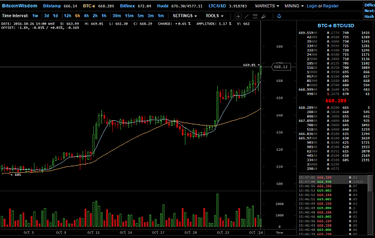Click the 667.898 bid order row

coord(334,121)
